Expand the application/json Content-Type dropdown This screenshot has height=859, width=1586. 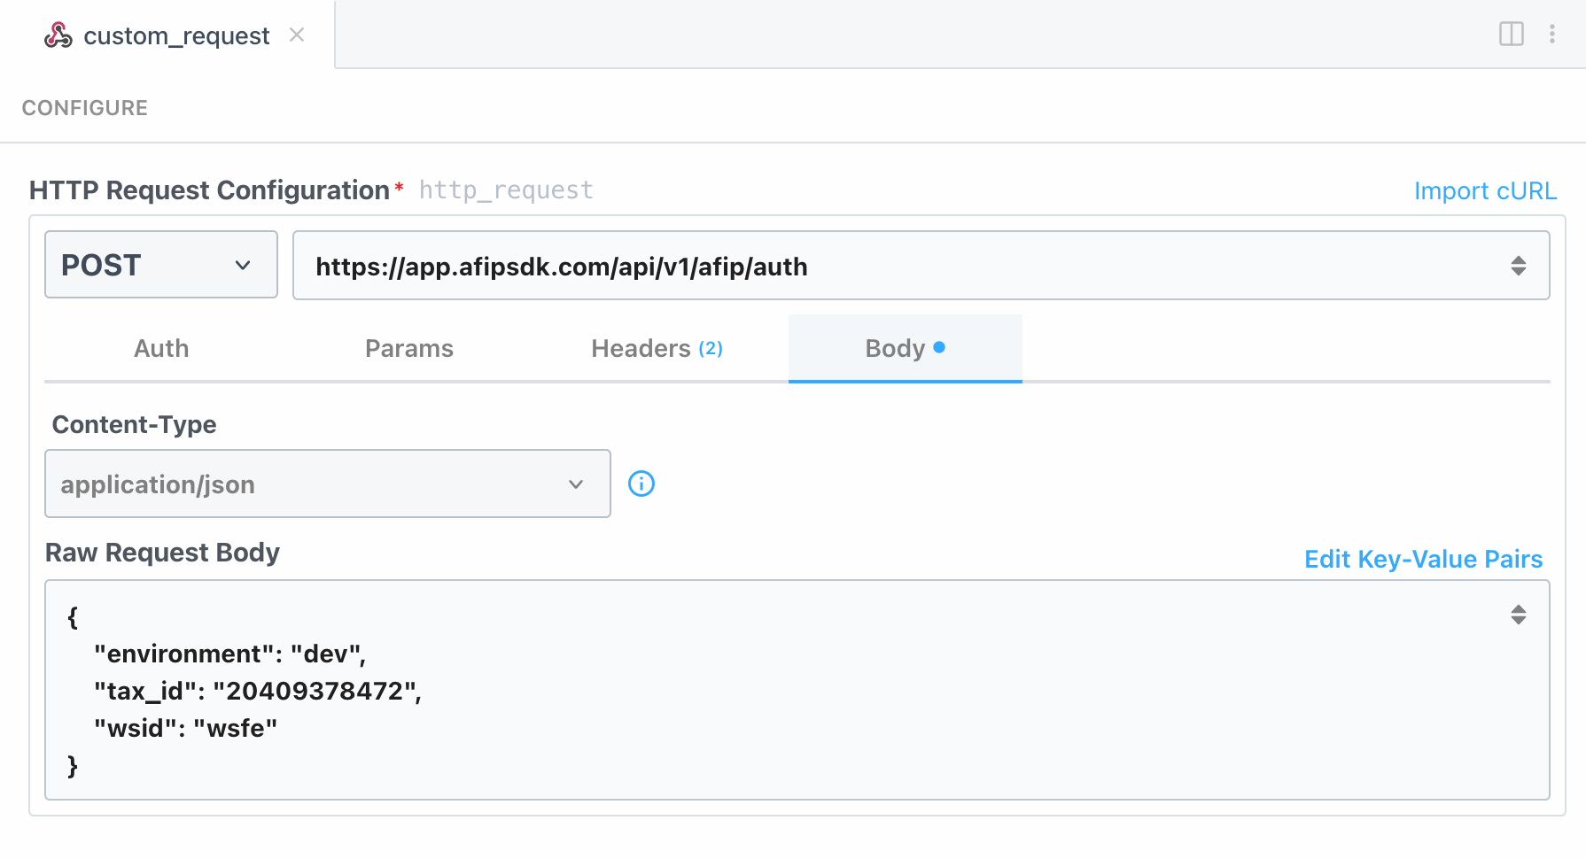tap(327, 484)
